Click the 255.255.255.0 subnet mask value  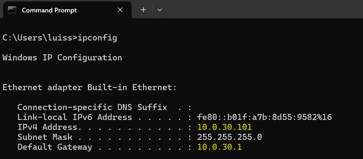click(x=229, y=137)
